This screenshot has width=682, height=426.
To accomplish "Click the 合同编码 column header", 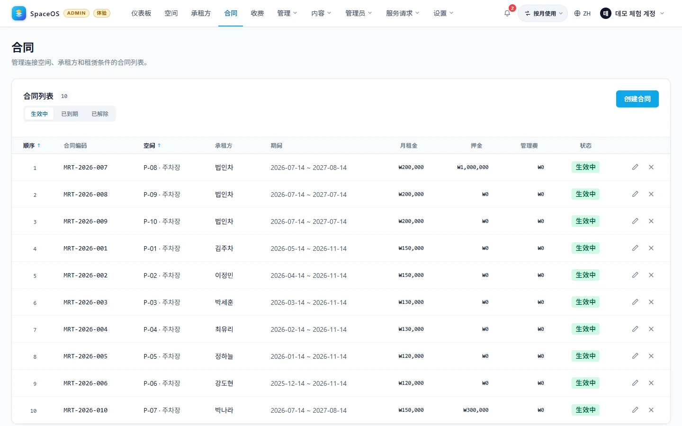I will (x=75, y=146).
